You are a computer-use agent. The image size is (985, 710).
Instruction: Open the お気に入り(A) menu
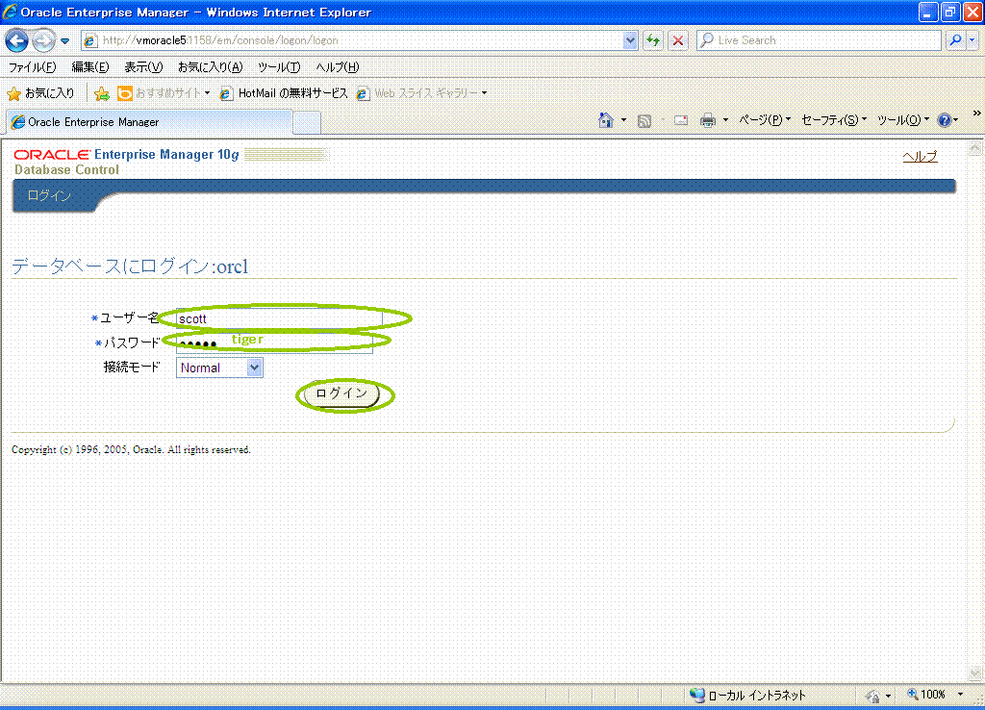coord(210,67)
